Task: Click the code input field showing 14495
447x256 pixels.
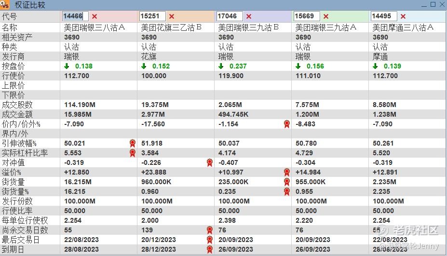Action: click(384, 16)
